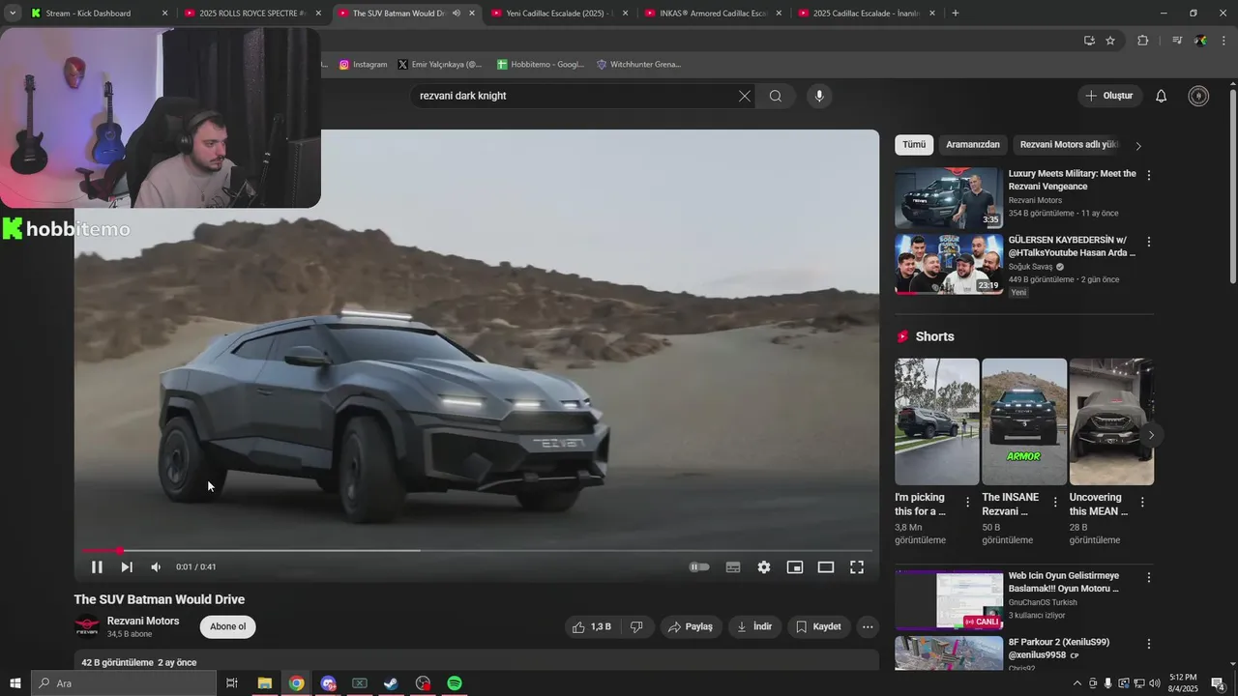
Task: Open Chrome three-dot menu
Action: (x=1224, y=41)
